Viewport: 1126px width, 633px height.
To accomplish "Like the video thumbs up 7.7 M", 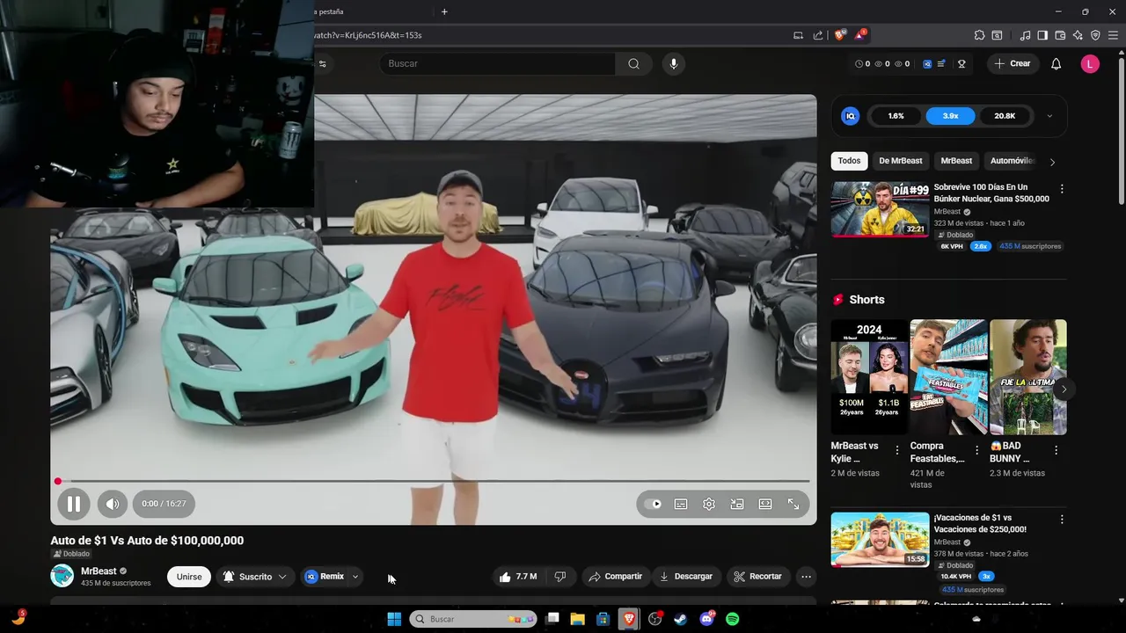I will pos(518,577).
